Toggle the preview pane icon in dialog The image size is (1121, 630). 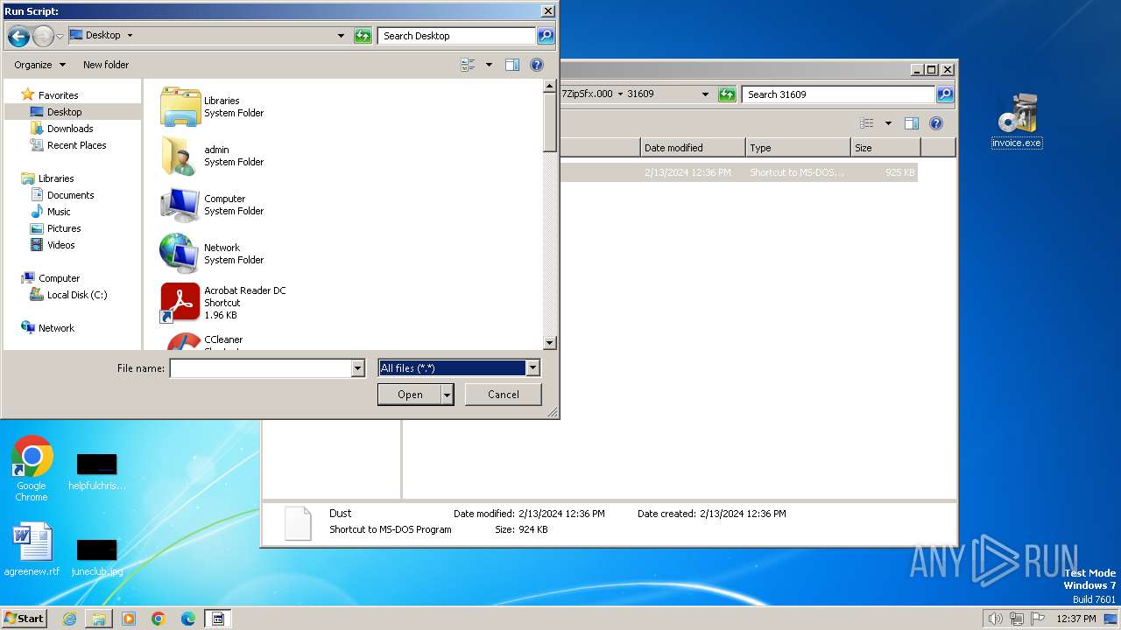[512, 65]
